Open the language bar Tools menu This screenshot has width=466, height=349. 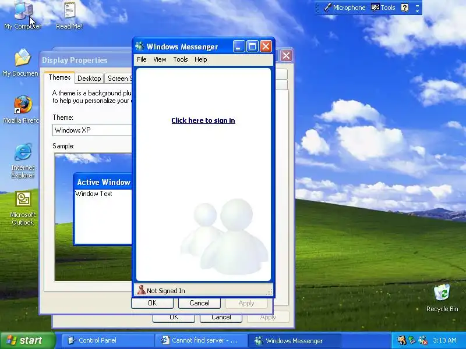click(x=383, y=8)
